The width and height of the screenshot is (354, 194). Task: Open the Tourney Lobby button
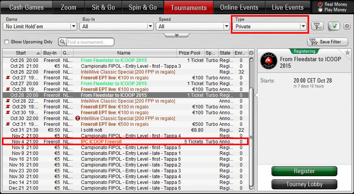pos(304,184)
